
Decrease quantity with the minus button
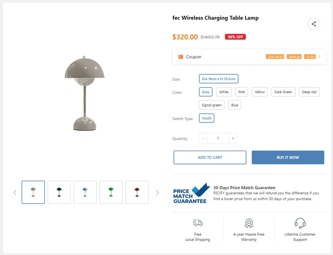click(x=203, y=138)
